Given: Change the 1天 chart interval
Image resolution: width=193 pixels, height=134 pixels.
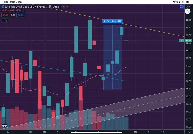Looking at the screenshot, I should pyautogui.click(x=49, y=7).
